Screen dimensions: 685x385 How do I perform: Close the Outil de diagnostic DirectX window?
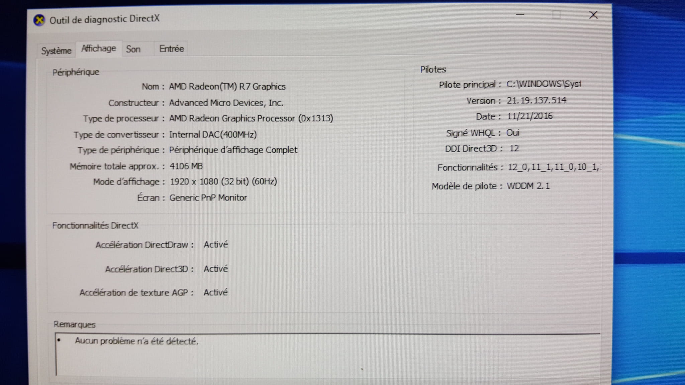[593, 15]
